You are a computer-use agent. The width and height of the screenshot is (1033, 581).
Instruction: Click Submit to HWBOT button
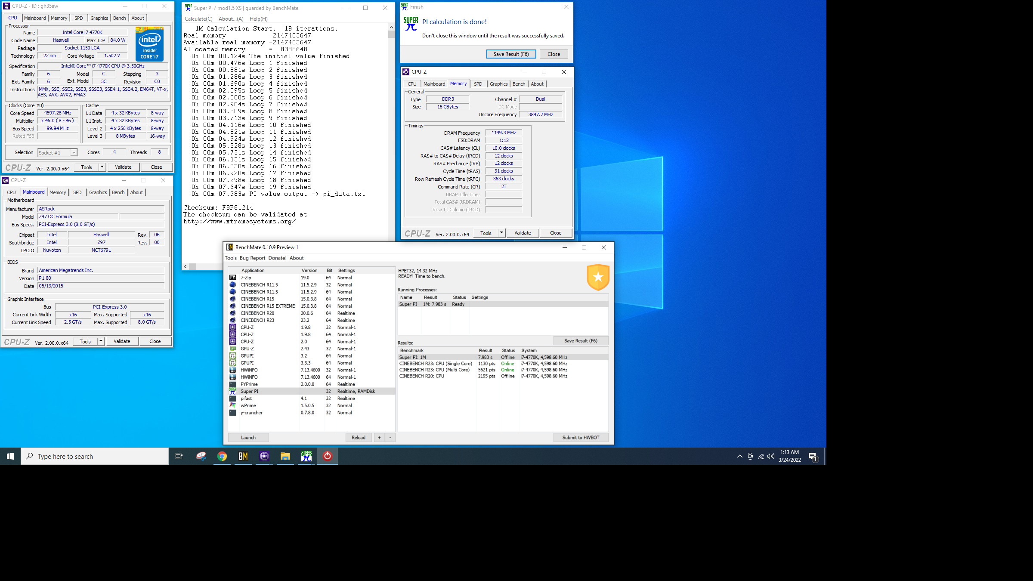point(581,438)
